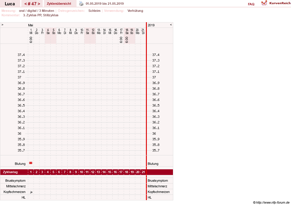Click the left Brustsymptom row label
Screen dimensions: 291x206
(x=15, y=181)
